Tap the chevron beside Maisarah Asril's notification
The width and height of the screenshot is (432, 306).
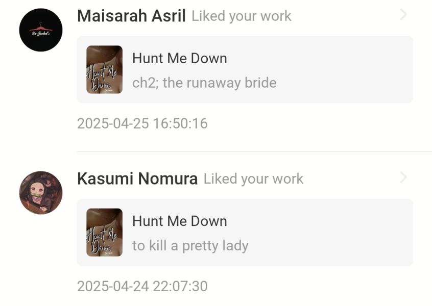[403, 15]
